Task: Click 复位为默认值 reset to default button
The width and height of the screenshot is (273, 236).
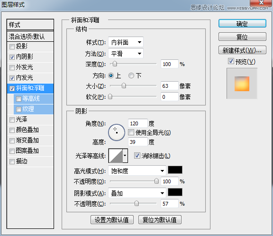Action: click(x=160, y=219)
